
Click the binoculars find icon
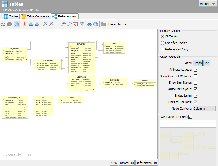(89, 24)
